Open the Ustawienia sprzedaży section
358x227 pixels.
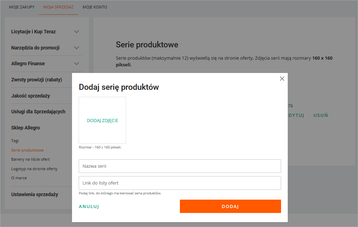[35, 194]
